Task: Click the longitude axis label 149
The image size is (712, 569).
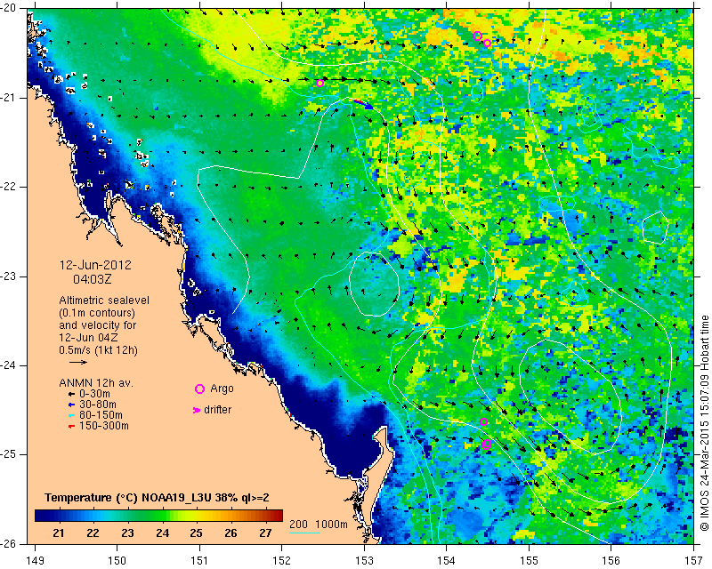Action: 36,561
